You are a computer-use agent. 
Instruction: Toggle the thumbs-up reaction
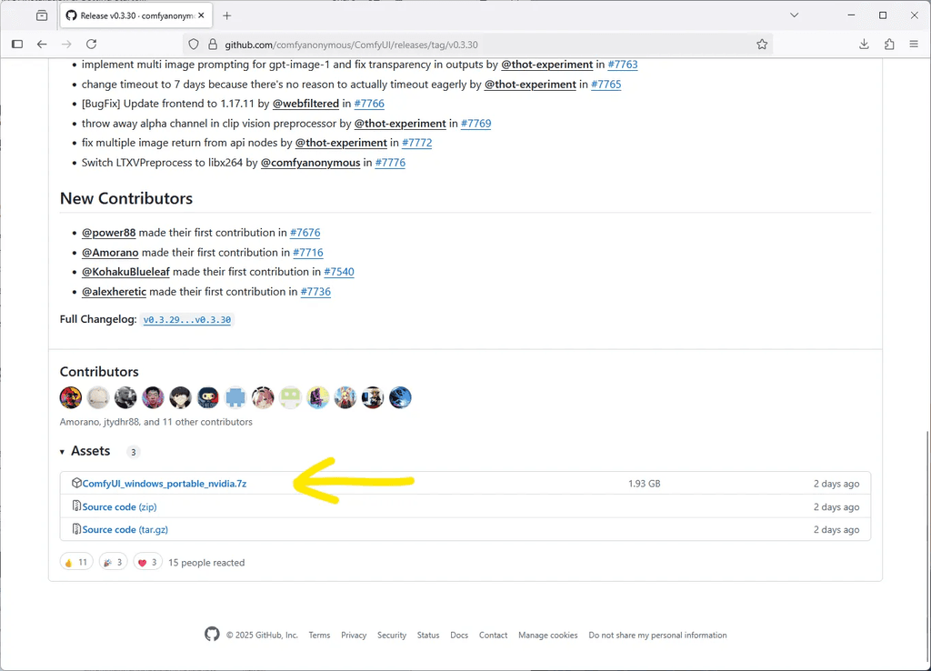tap(76, 561)
